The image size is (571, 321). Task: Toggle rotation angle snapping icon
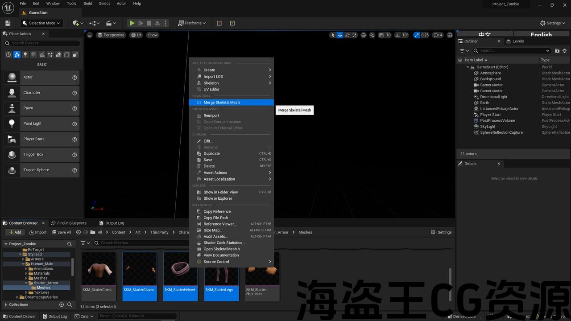[x=398, y=35]
